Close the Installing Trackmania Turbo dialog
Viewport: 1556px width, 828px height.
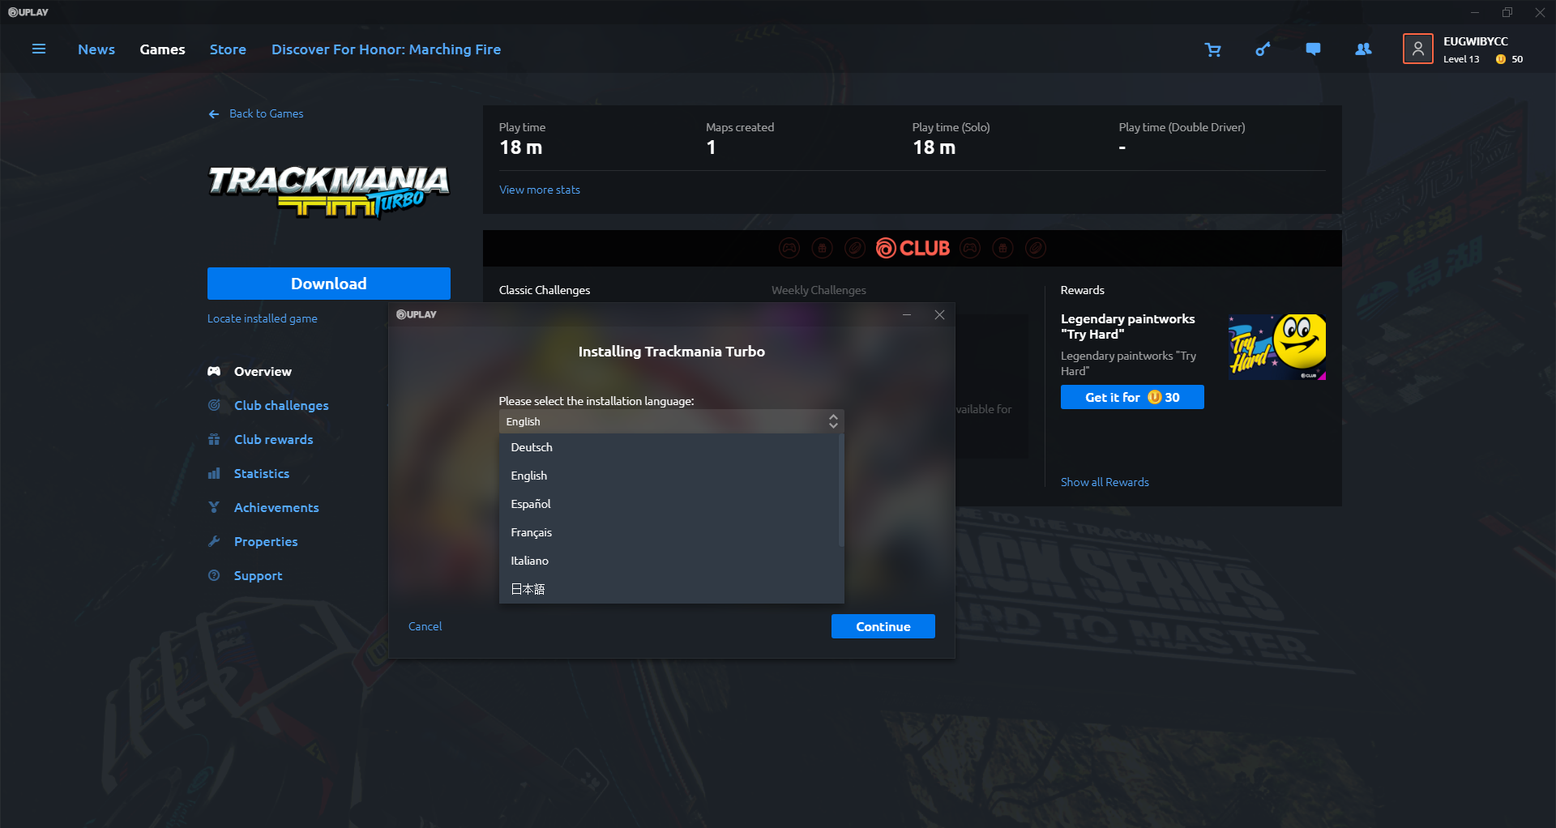point(939,314)
